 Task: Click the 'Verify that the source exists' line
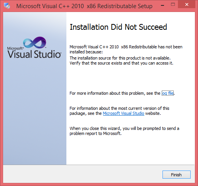click(122, 63)
